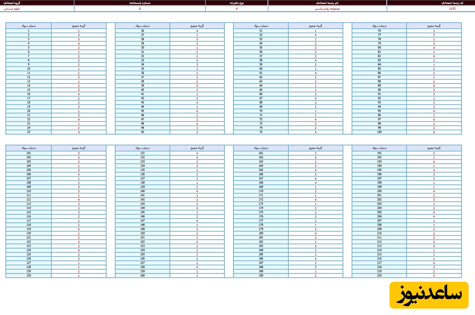Click the 'کد رشته امتحانی' header cell
Viewport: 475px width, 315px height.
point(431,3)
